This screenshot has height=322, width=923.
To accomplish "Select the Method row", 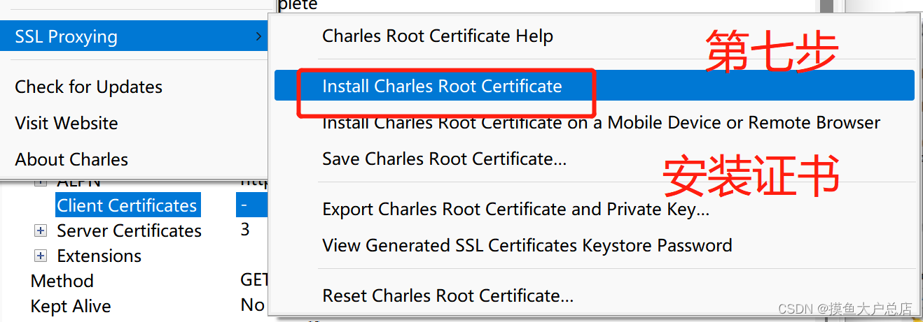I will (x=62, y=281).
